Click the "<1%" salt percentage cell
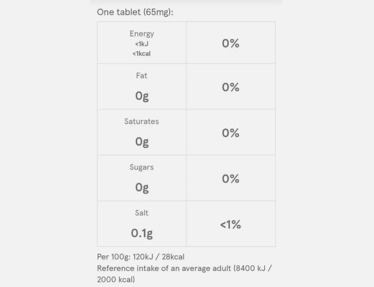The height and width of the screenshot is (287, 374). click(x=230, y=224)
